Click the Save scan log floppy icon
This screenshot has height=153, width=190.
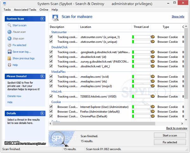point(9,52)
